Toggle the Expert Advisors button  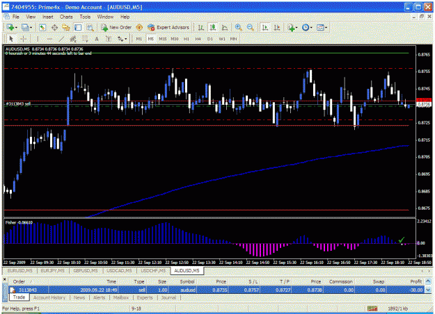[168, 27]
